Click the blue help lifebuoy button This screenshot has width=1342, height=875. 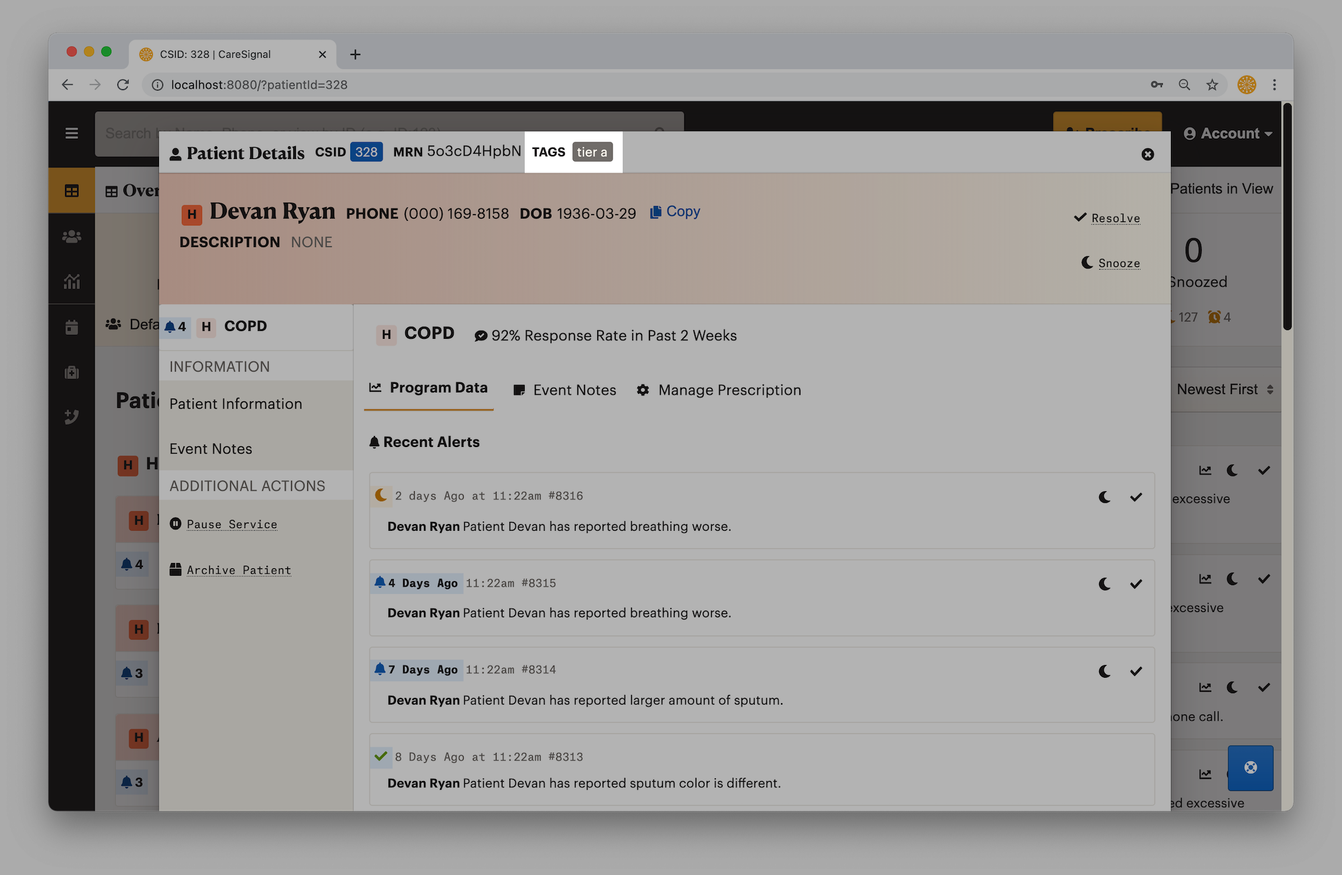point(1251,768)
